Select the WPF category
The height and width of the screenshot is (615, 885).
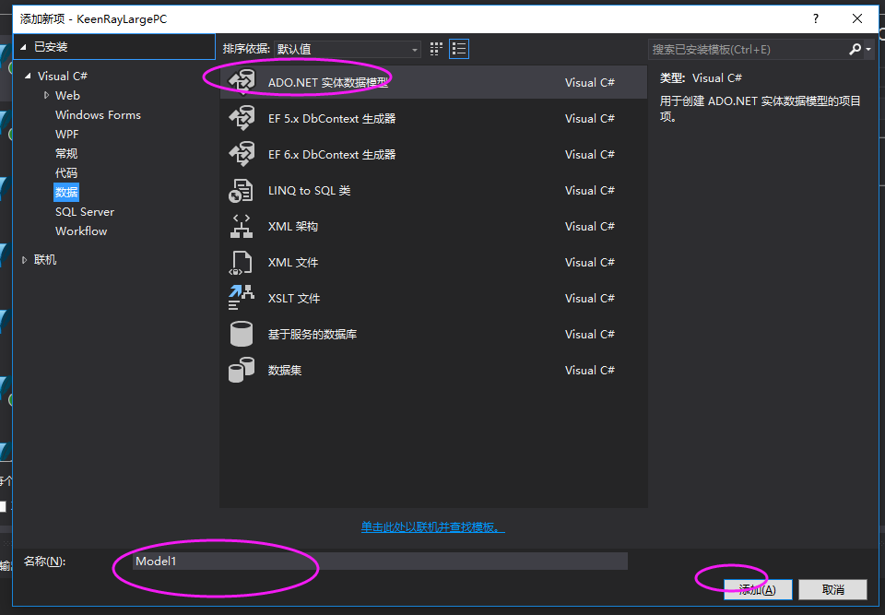(x=67, y=134)
